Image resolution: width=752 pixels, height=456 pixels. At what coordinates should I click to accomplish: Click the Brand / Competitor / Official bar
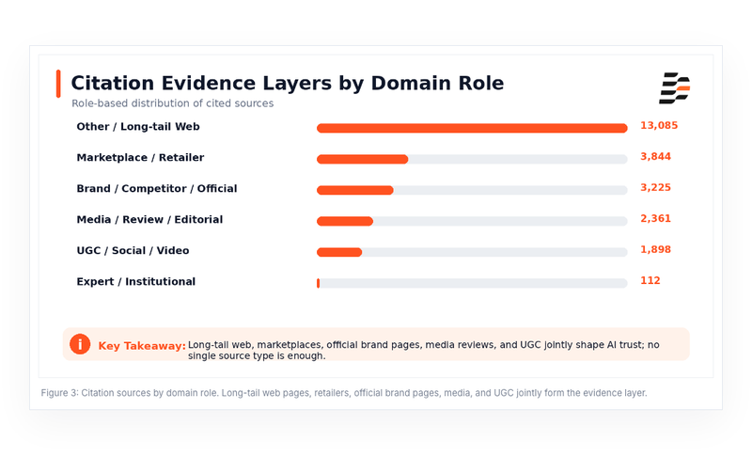point(355,190)
